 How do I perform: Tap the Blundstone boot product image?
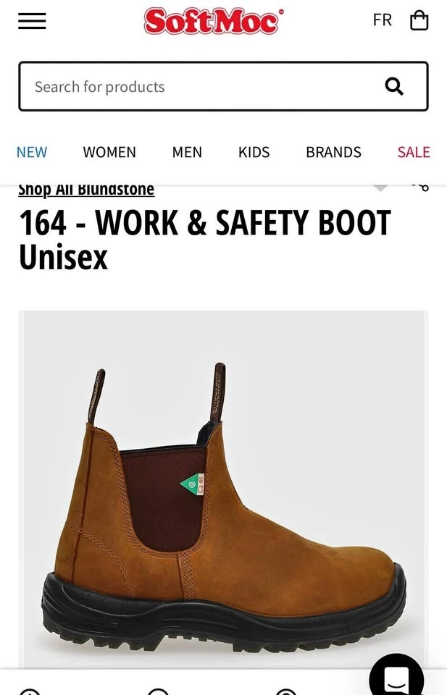[x=223, y=489]
